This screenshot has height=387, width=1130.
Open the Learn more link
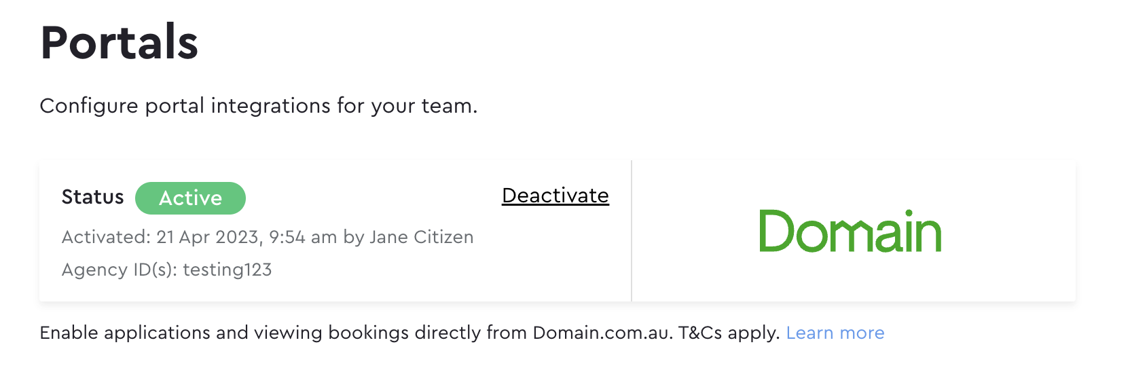click(x=835, y=333)
